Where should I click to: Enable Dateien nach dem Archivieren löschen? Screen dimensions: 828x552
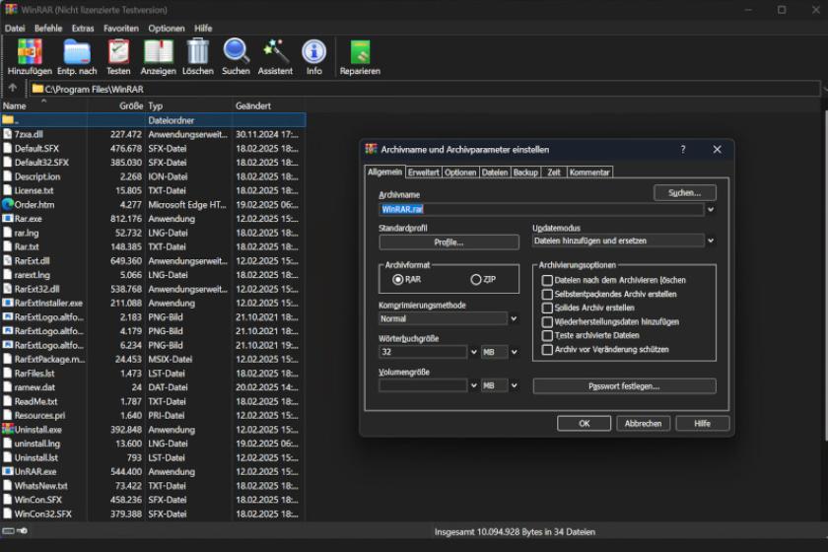pyautogui.click(x=547, y=280)
